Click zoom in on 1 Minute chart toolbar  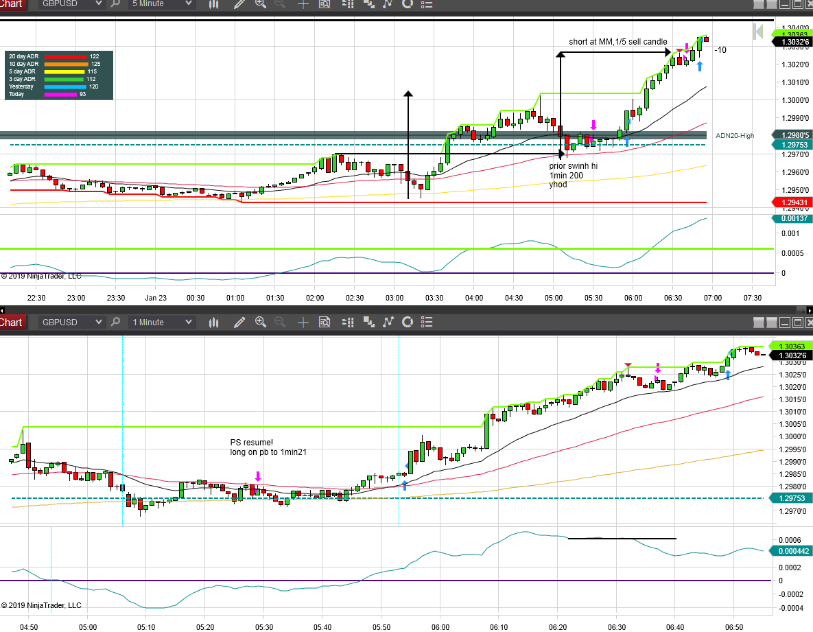tap(261, 323)
